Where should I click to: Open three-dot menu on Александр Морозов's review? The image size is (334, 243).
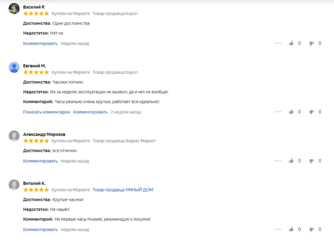point(278,161)
